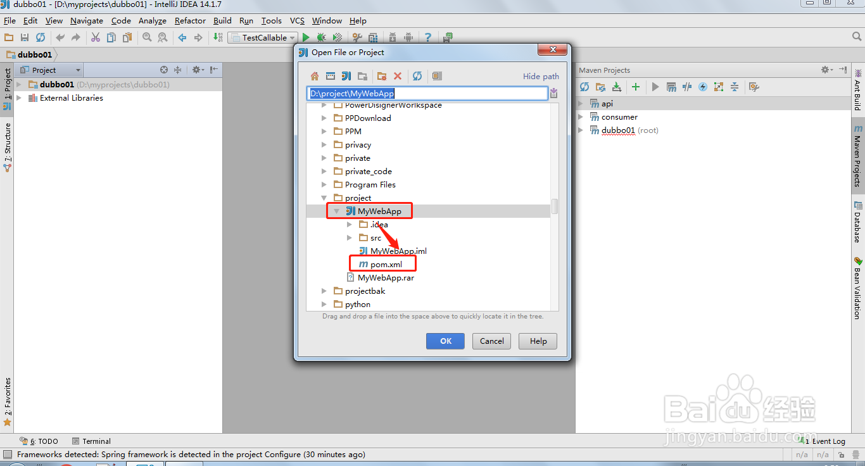865x466 pixels.
Task: Toggle Show Hidden Files icon in dialog toolbar
Action: (x=437, y=76)
